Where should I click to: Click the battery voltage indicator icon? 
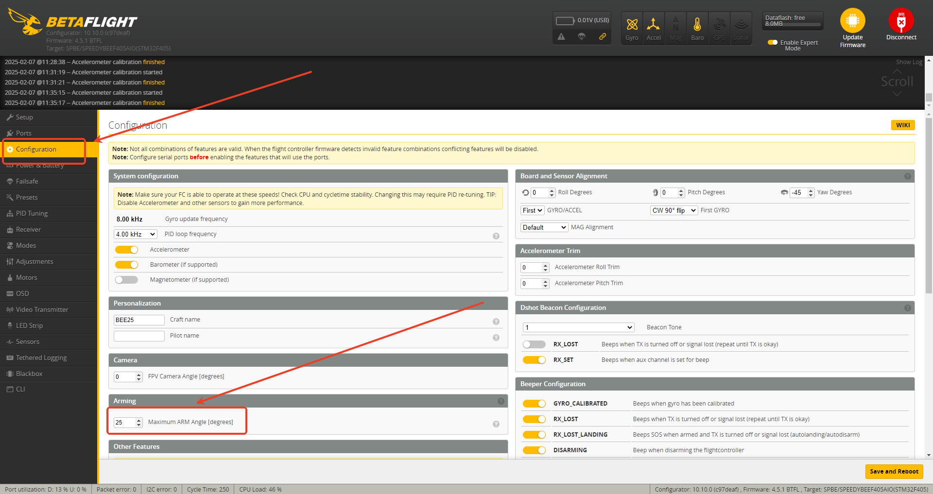(565, 20)
